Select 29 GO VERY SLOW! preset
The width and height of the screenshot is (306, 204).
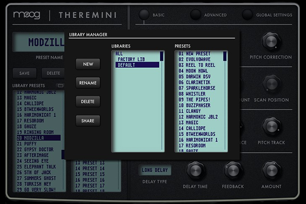[39, 190]
